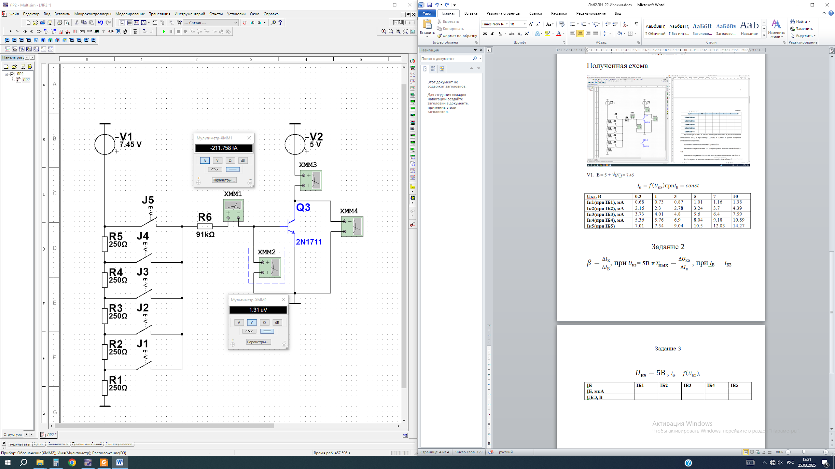Click Заменить in Word editing group
835x469 pixels.
[x=802, y=29]
